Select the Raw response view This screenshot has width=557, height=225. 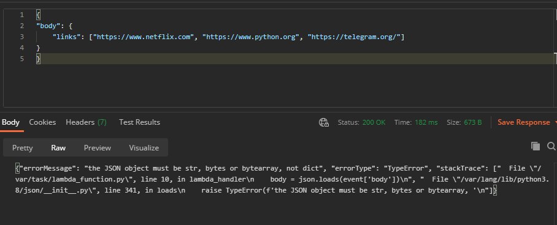pyautogui.click(x=58, y=148)
